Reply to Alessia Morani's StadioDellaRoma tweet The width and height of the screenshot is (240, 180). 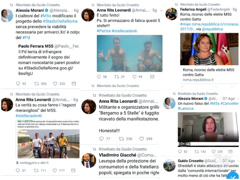pyautogui.click(x=18, y=83)
